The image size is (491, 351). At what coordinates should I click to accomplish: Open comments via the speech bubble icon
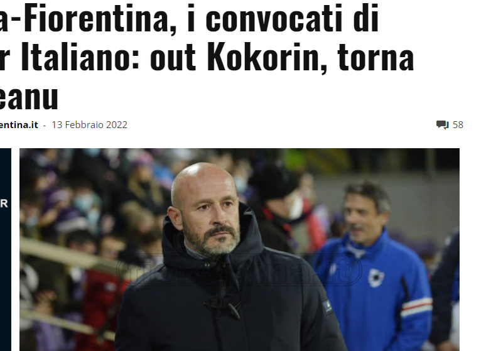[x=443, y=124]
